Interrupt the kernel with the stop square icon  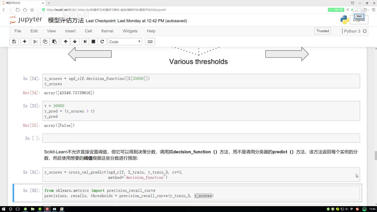click(x=93, y=42)
